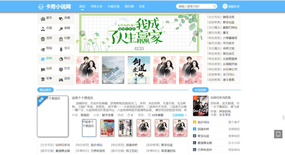Open 特工狂妃 link in bottom list
This screenshot has width=285, height=155.
pos(132,151)
